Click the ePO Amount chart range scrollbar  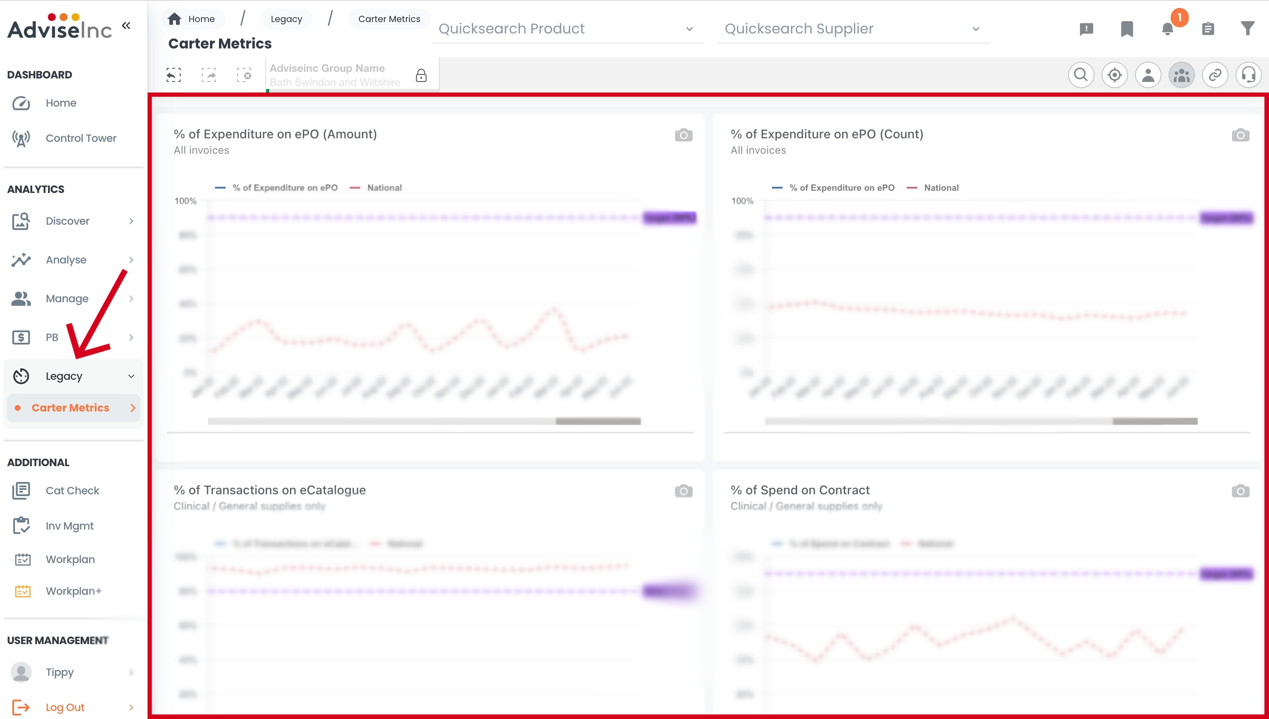point(597,421)
